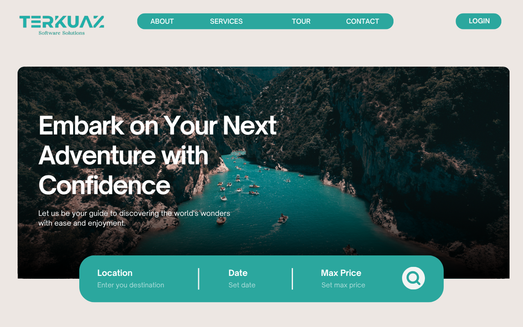Screen dimensions: 523x327
Task: Click the divider between Location and Date
Action: (199, 279)
